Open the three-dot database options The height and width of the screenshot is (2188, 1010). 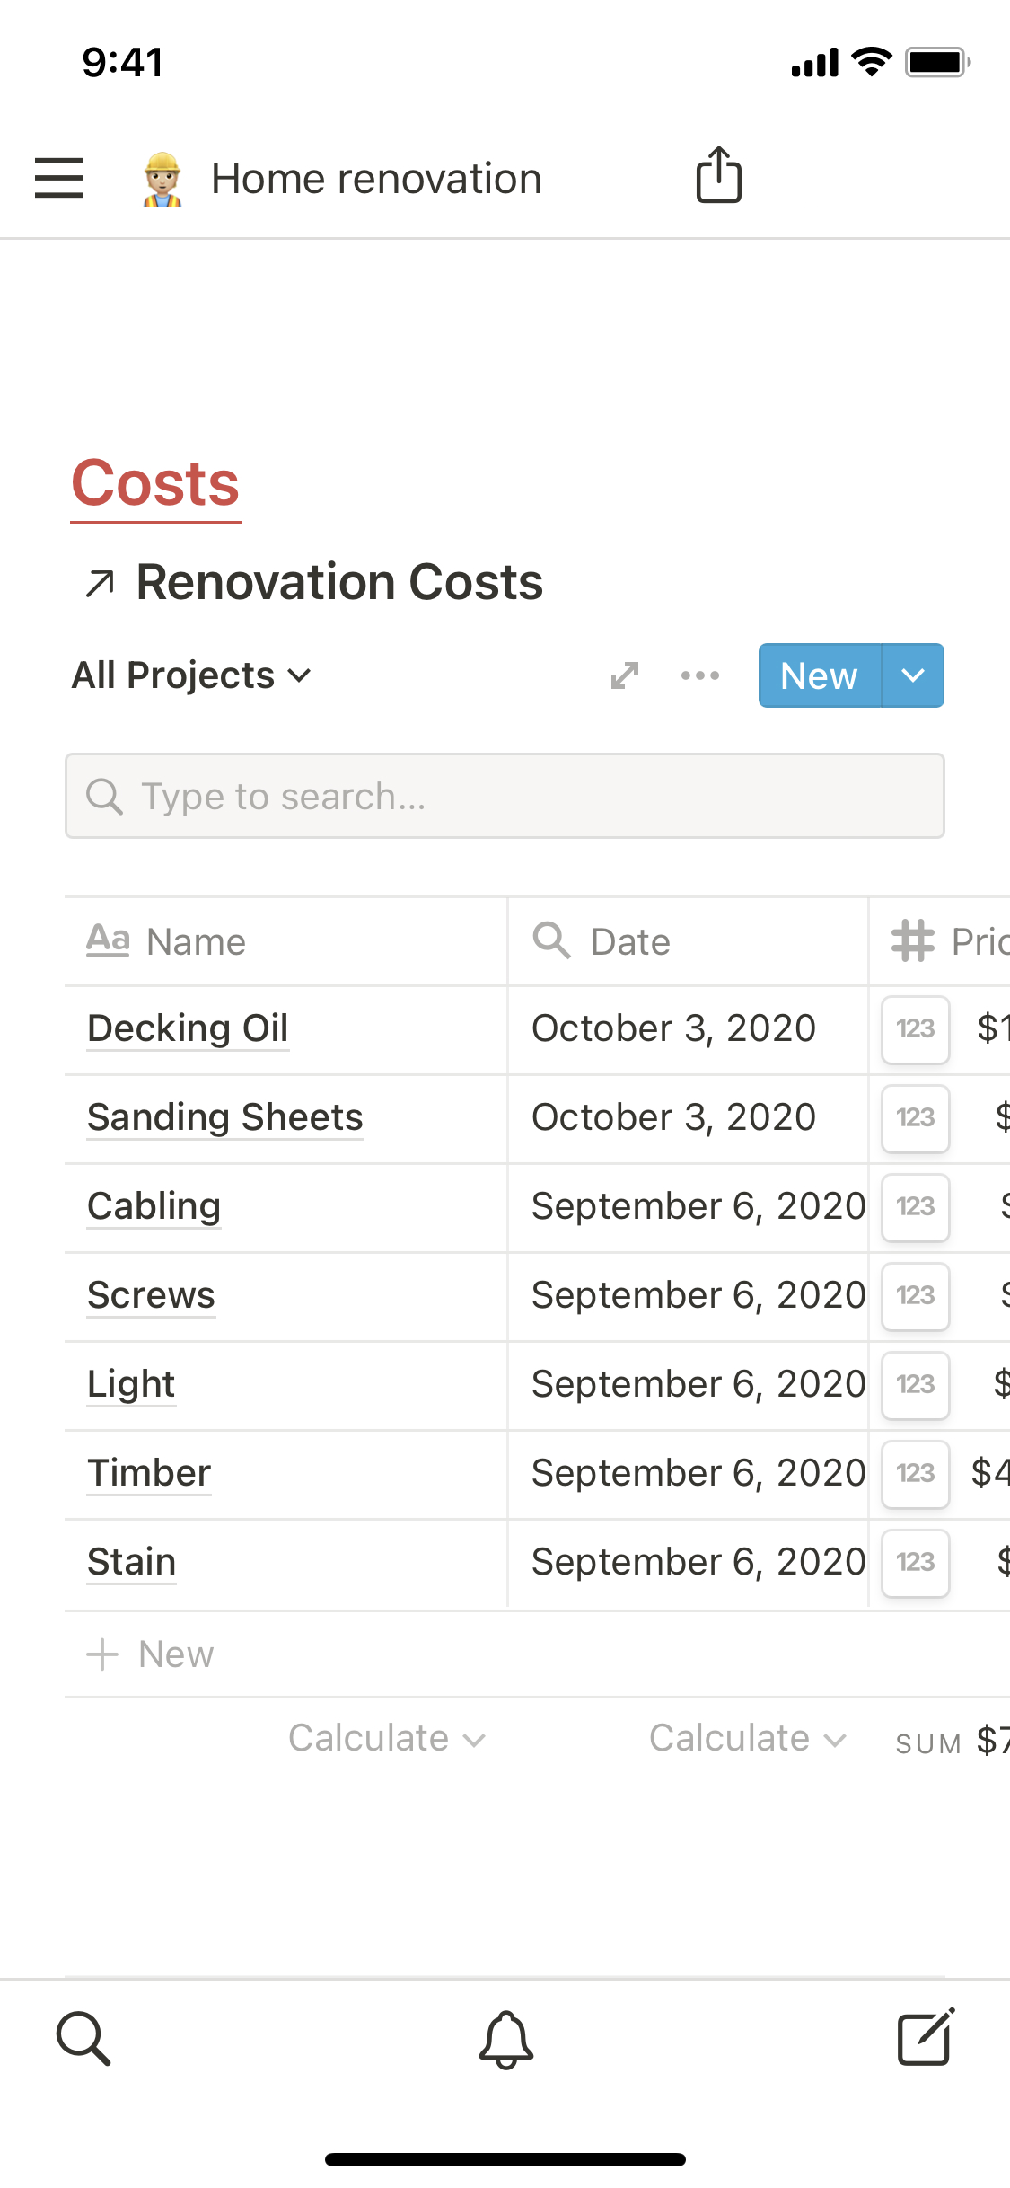pyautogui.click(x=700, y=675)
